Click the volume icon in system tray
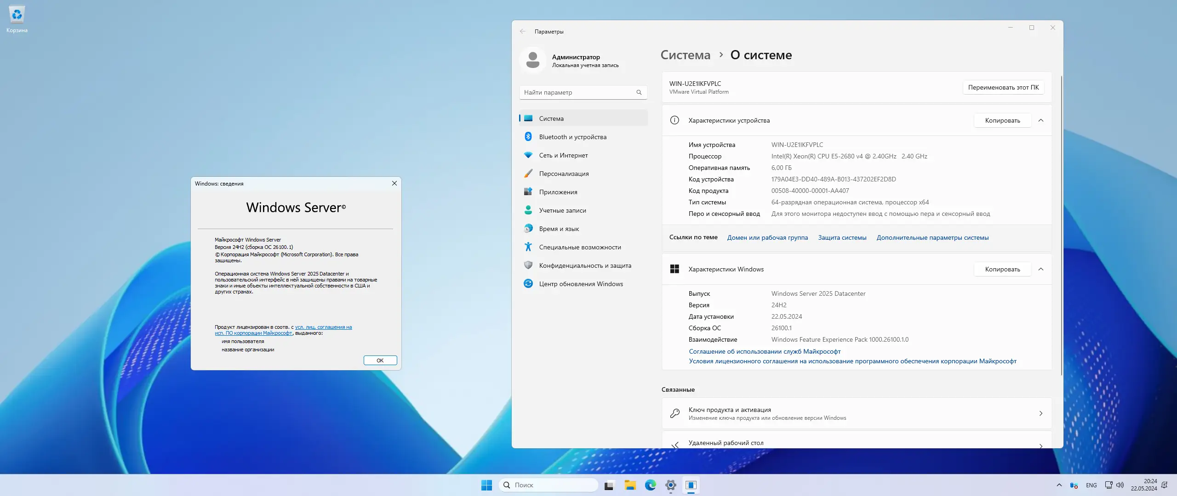 (1120, 485)
